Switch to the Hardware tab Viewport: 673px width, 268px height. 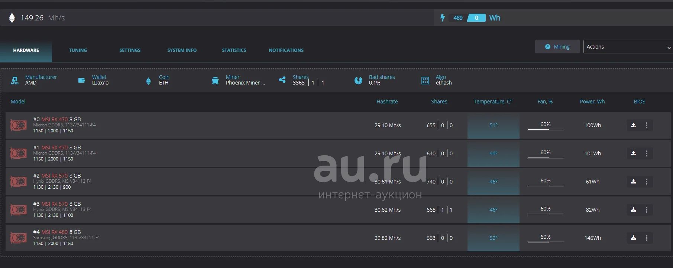tap(26, 50)
